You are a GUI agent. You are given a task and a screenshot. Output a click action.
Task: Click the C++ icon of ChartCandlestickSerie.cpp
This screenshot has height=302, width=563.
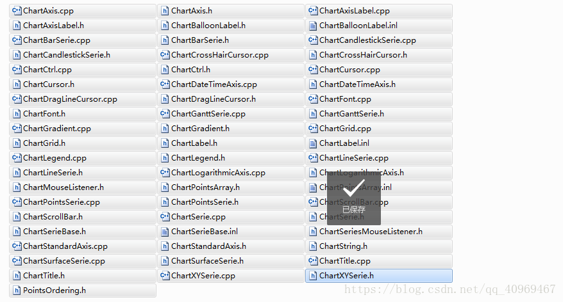point(313,40)
